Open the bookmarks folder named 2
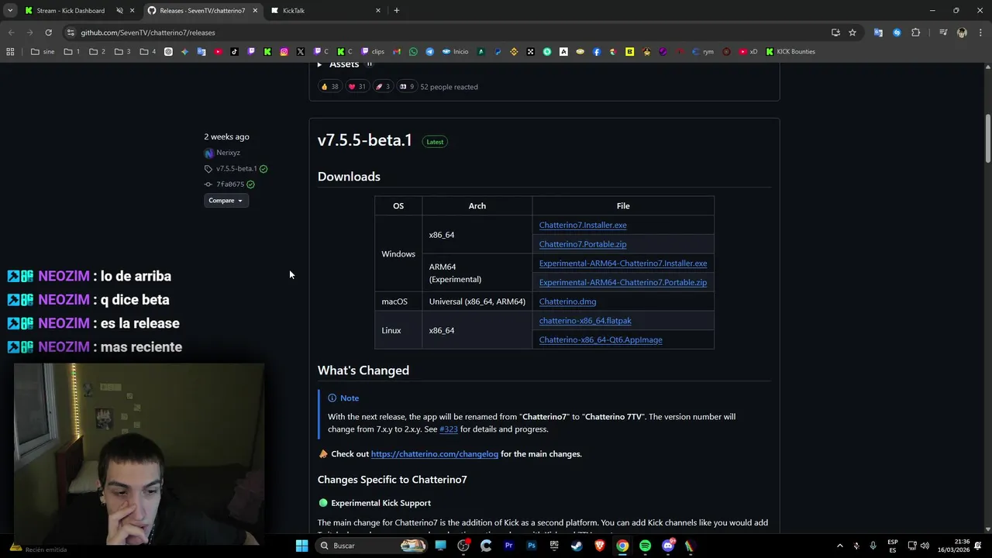 [x=97, y=52]
